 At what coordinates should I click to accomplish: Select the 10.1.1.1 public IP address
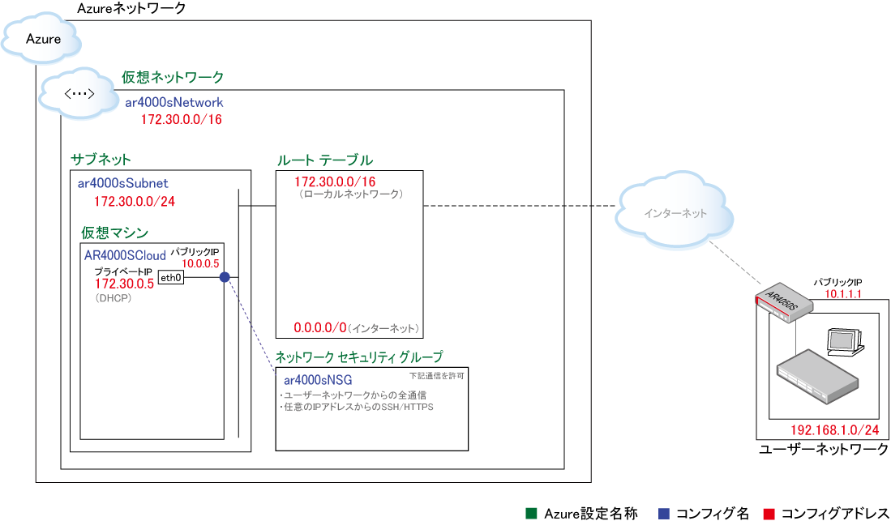[845, 294]
